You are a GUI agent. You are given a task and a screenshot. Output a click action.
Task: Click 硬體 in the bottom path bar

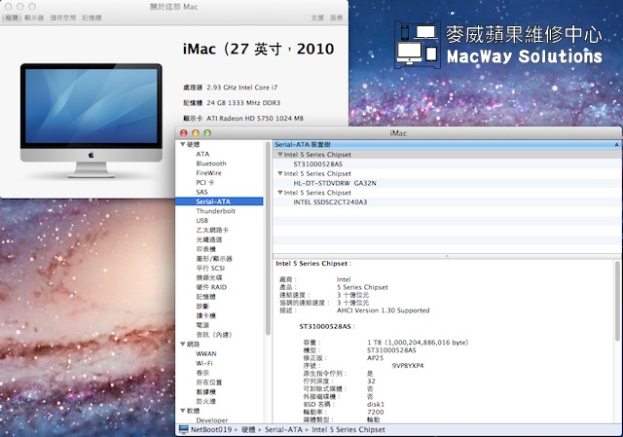click(x=249, y=429)
